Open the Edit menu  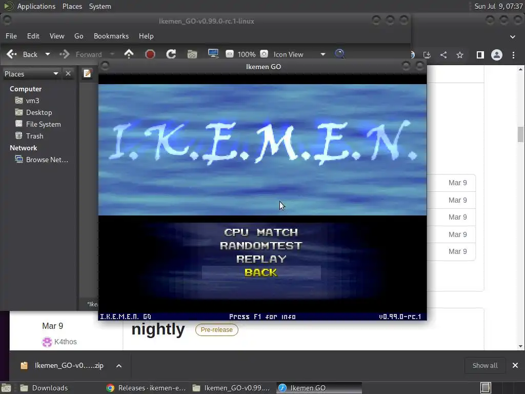[33, 36]
